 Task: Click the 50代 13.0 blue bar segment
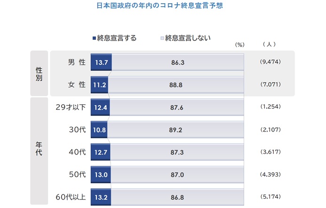pyautogui.click(x=101, y=175)
